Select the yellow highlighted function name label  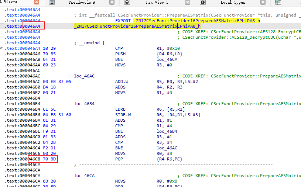(x=137, y=26)
